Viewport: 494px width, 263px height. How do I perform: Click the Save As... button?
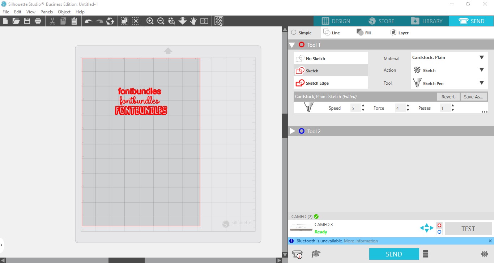(473, 97)
